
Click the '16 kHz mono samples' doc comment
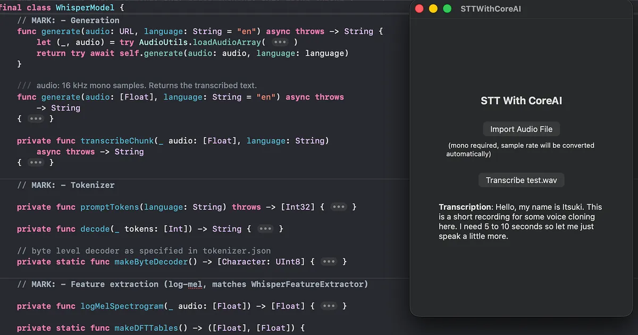[137, 86]
